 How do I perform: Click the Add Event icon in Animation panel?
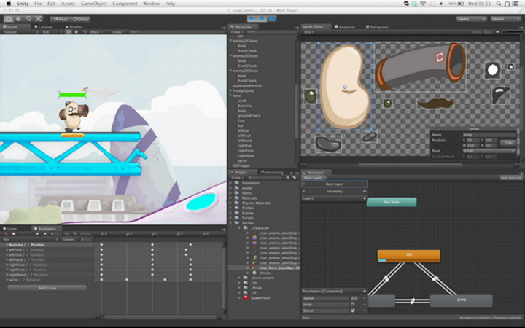pyautogui.click(x=75, y=234)
